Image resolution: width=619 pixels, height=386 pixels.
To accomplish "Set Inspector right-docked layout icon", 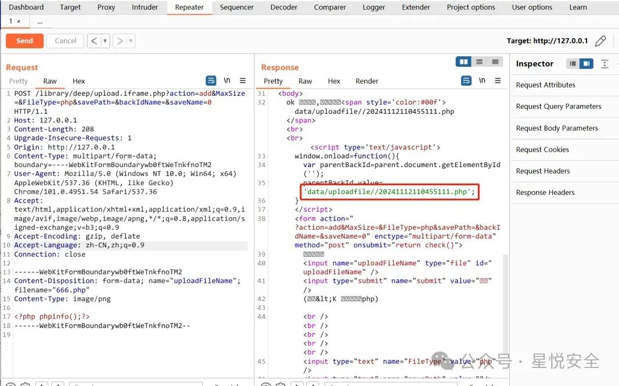I will click(x=586, y=63).
